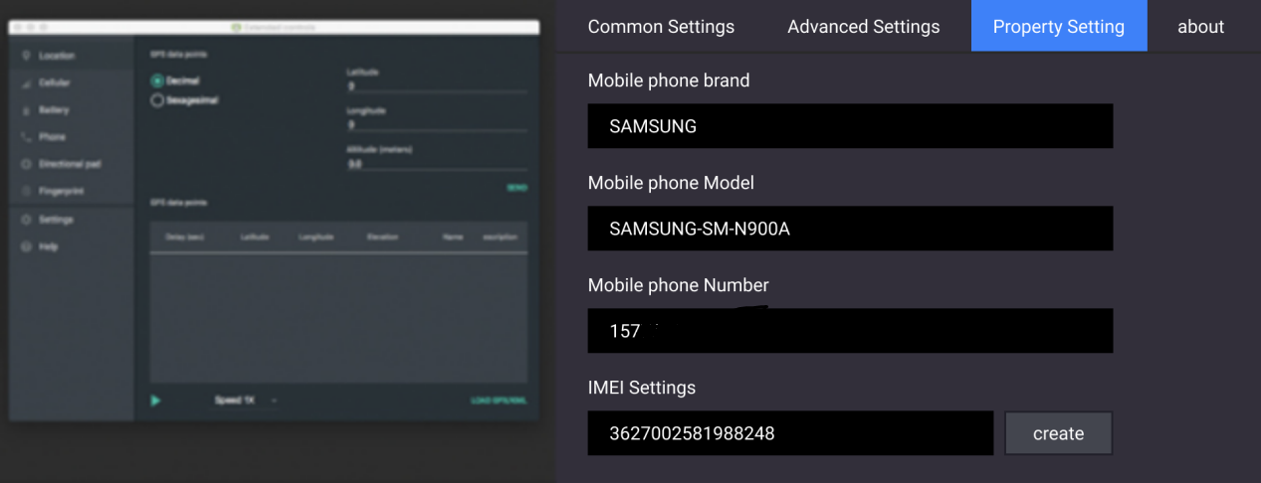
Task: Open the about tab
Action: 1200,27
